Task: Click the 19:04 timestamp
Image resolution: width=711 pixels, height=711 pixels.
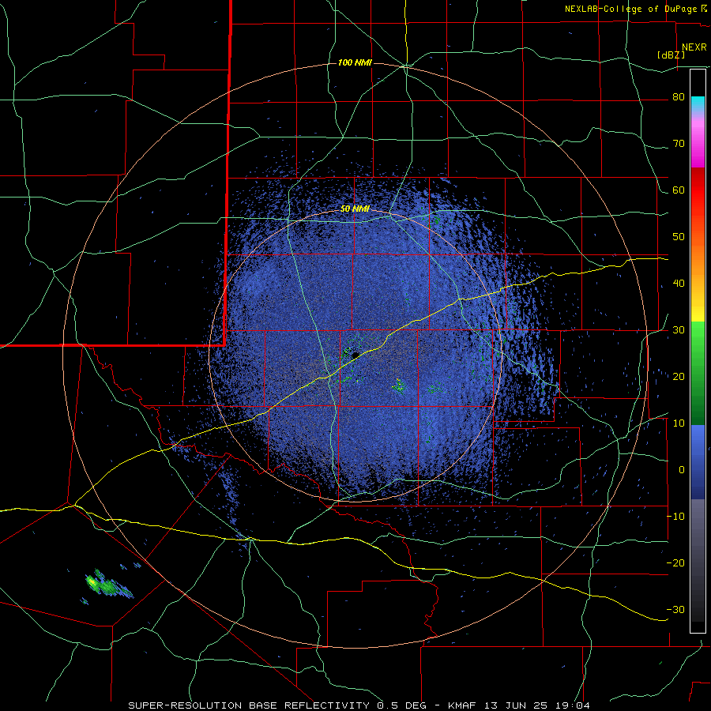Action: click(x=571, y=705)
